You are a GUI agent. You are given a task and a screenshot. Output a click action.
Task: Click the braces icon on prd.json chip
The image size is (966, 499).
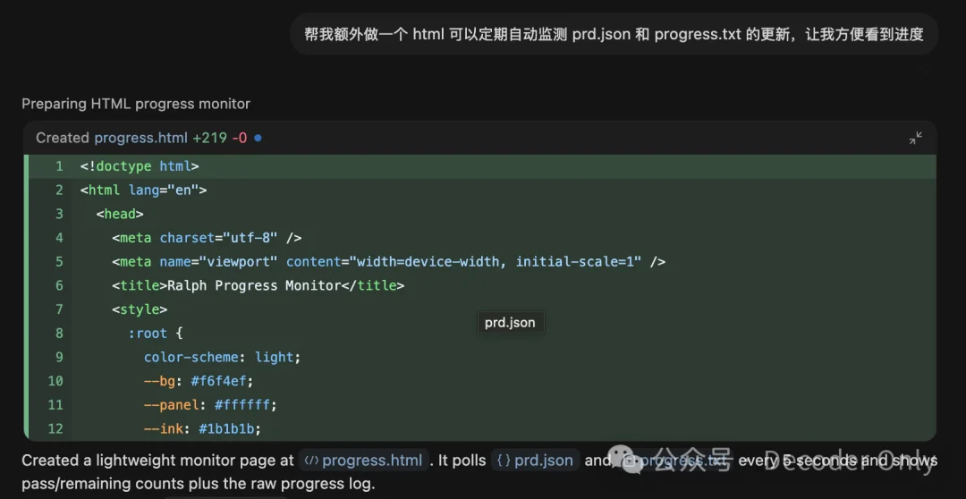click(x=504, y=461)
